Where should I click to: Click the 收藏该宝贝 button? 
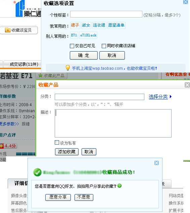(x=19, y=30)
